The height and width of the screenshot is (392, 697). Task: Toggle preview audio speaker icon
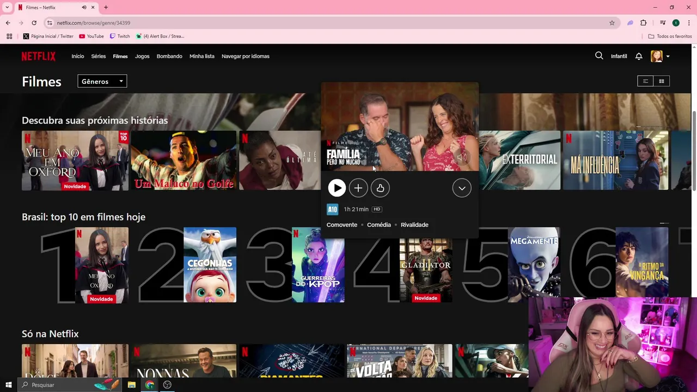[x=461, y=158]
